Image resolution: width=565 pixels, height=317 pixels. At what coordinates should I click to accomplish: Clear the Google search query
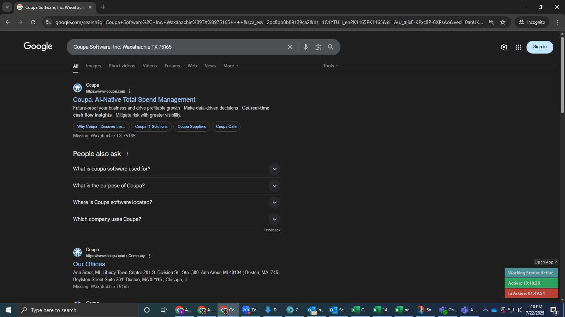[290, 47]
